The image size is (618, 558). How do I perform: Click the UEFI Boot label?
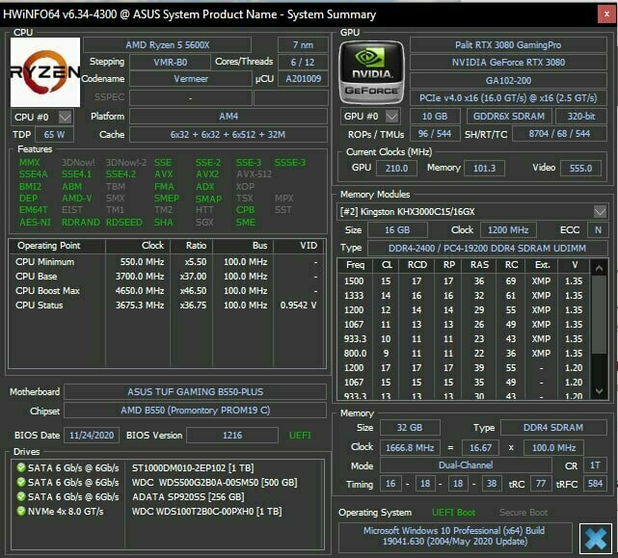click(454, 513)
